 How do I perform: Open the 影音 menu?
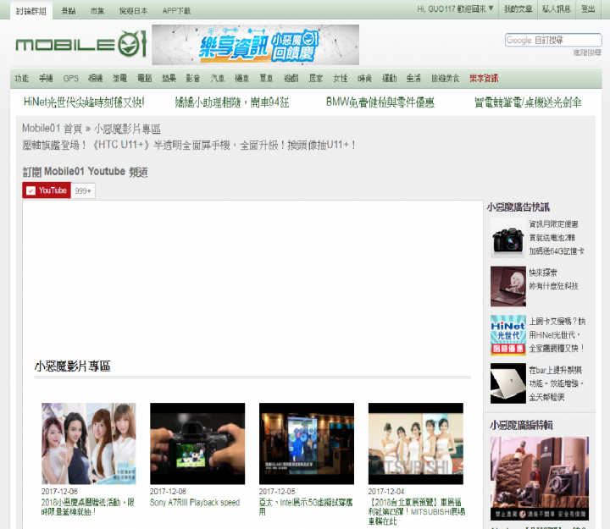click(193, 79)
